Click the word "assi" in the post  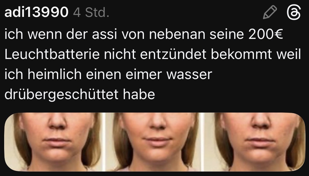tap(105, 34)
